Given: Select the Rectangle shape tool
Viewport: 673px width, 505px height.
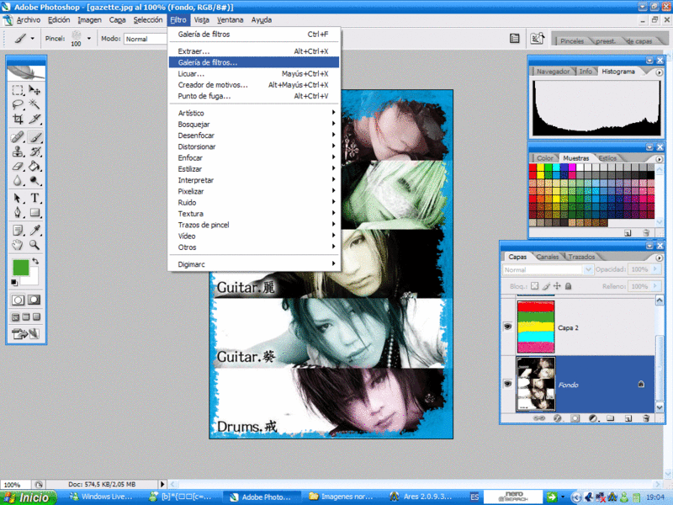Looking at the screenshot, I should point(34,213).
